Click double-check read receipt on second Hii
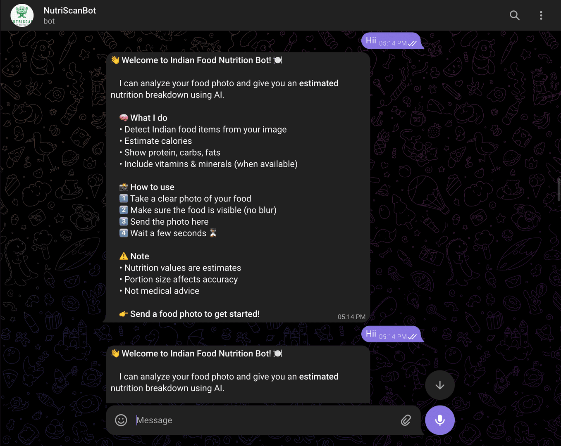 (412, 337)
